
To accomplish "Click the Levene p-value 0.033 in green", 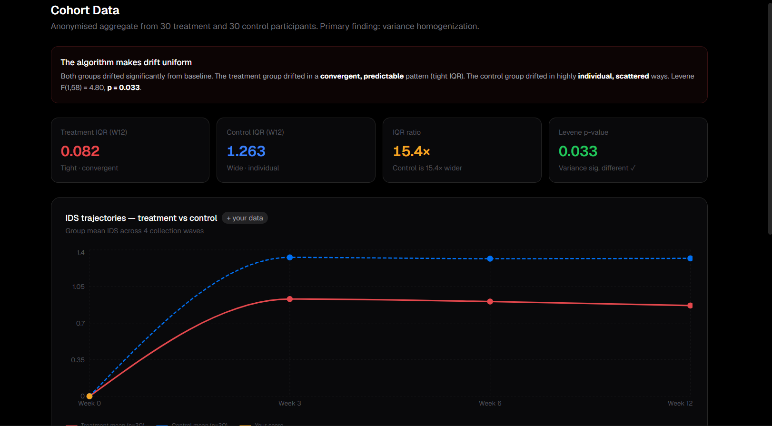I will [578, 151].
